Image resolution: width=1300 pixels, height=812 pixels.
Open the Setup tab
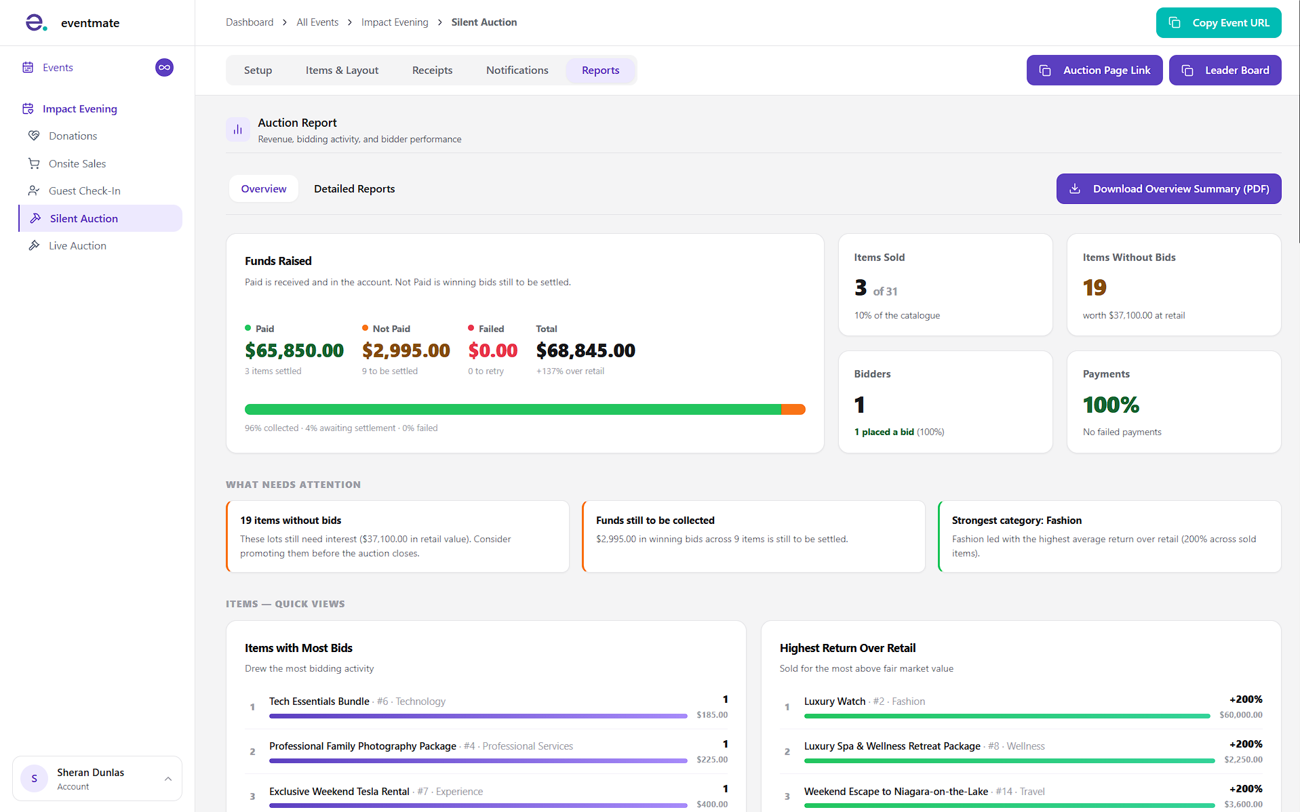click(258, 70)
